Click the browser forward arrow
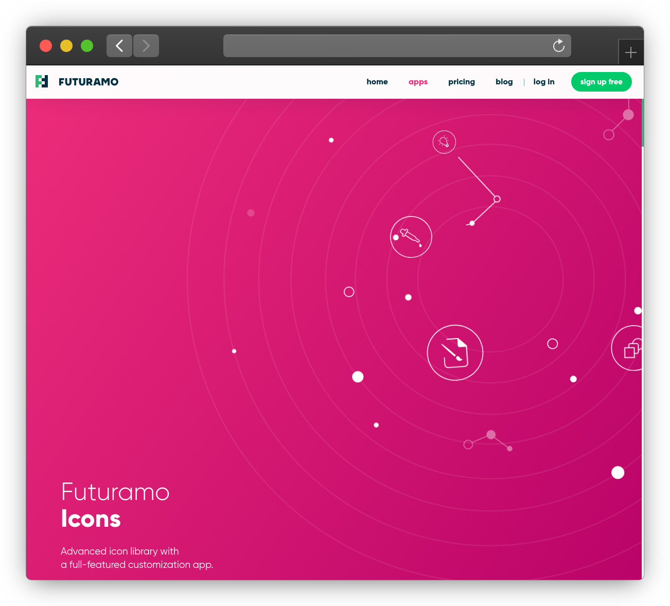 coord(146,46)
